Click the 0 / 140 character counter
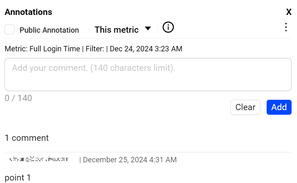This screenshot has width=297, height=183. point(18,98)
